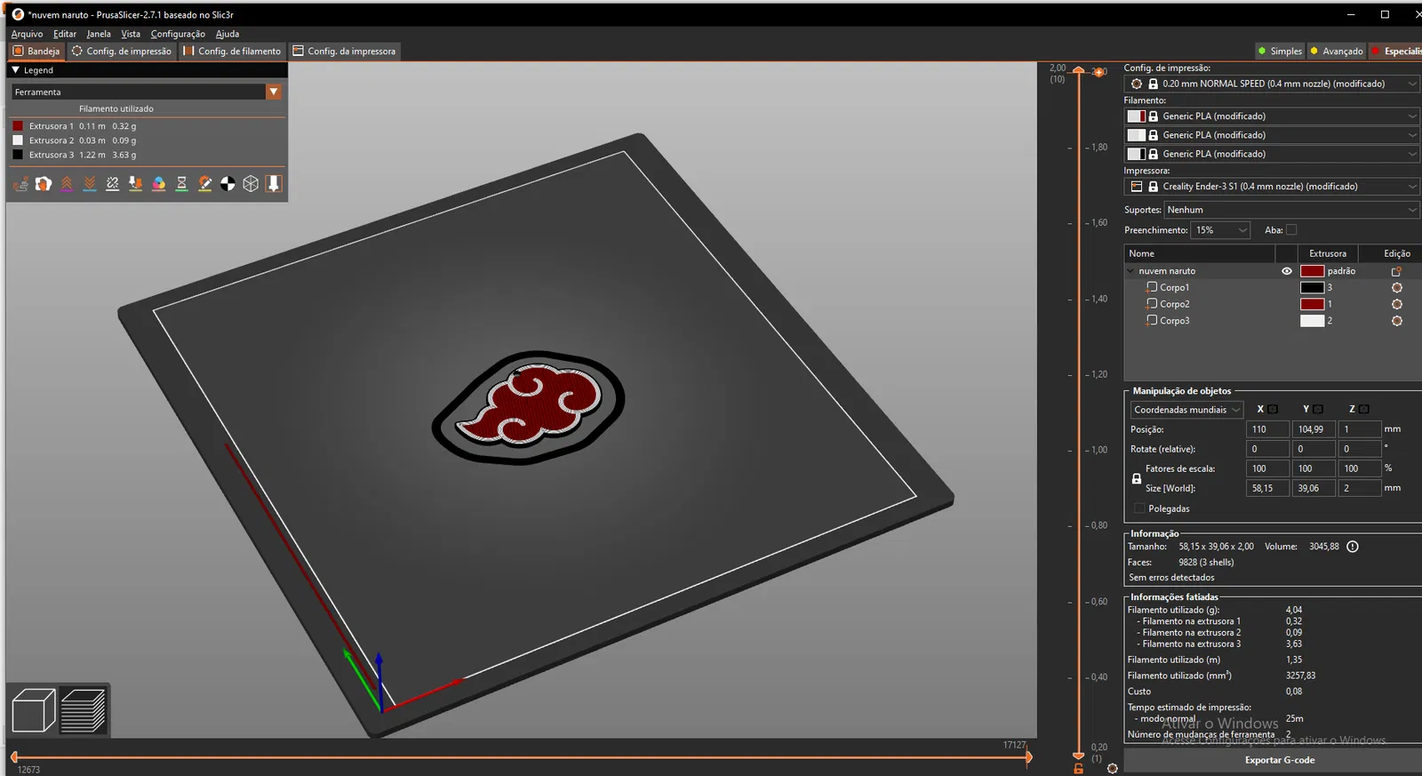The image size is (1422, 776).
Task: Switch to 3D editor view cube icon
Action: click(x=34, y=710)
